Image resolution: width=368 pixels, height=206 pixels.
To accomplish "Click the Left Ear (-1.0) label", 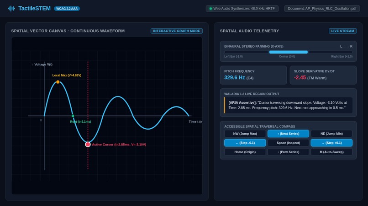I will coord(233,56).
